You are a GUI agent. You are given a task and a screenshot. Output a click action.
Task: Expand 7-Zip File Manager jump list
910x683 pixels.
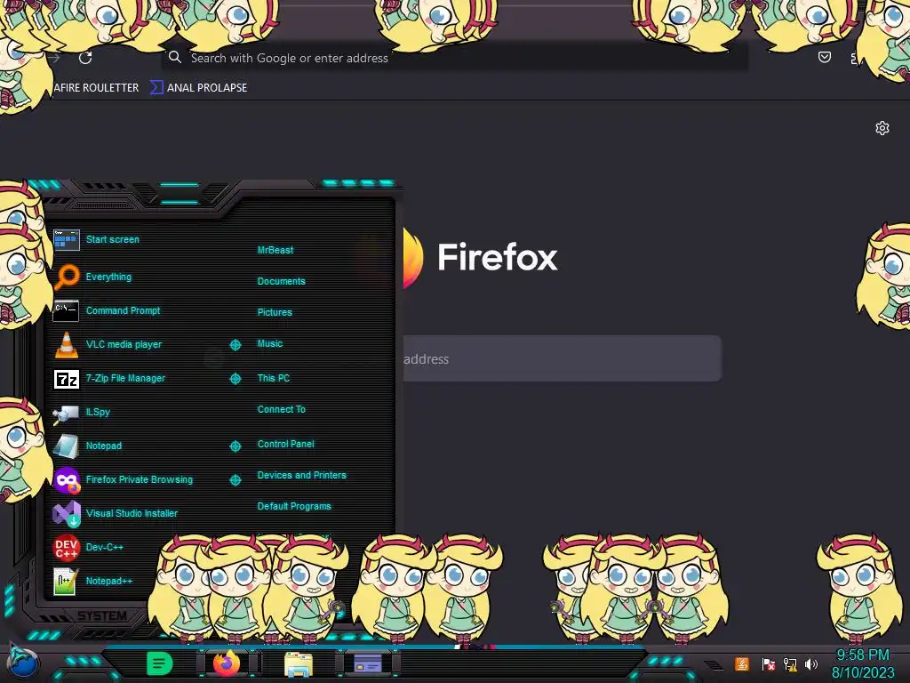click(x=235, y=379)
